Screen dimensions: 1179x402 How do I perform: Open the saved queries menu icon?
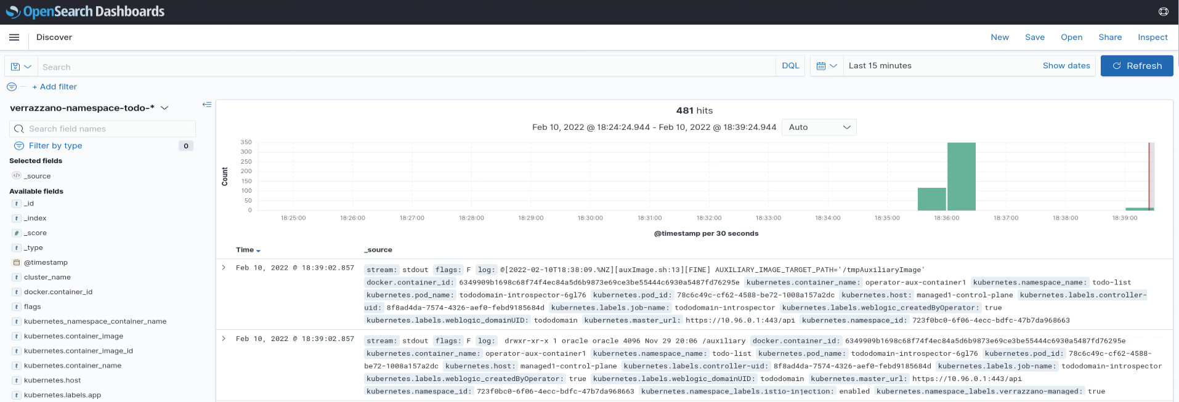(21, 66)
